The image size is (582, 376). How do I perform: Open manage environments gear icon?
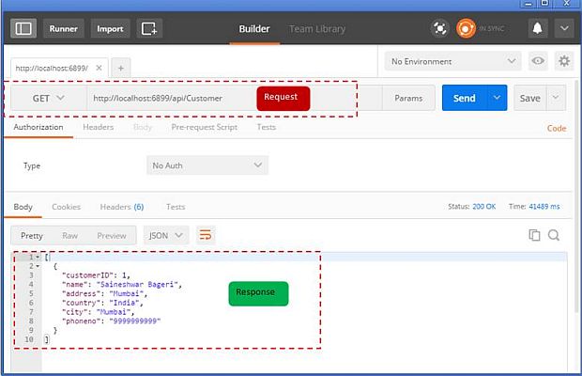pos(564,60)
